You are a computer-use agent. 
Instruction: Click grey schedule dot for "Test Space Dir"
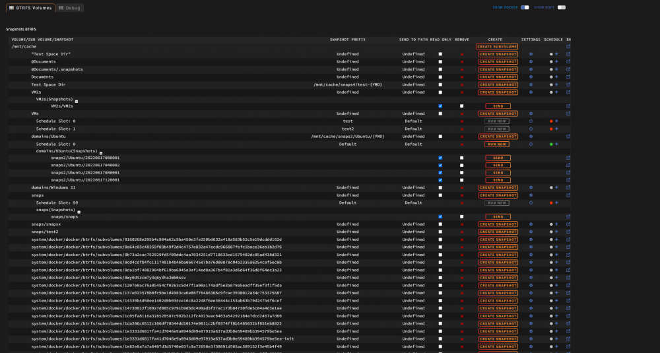pos(551,54)
